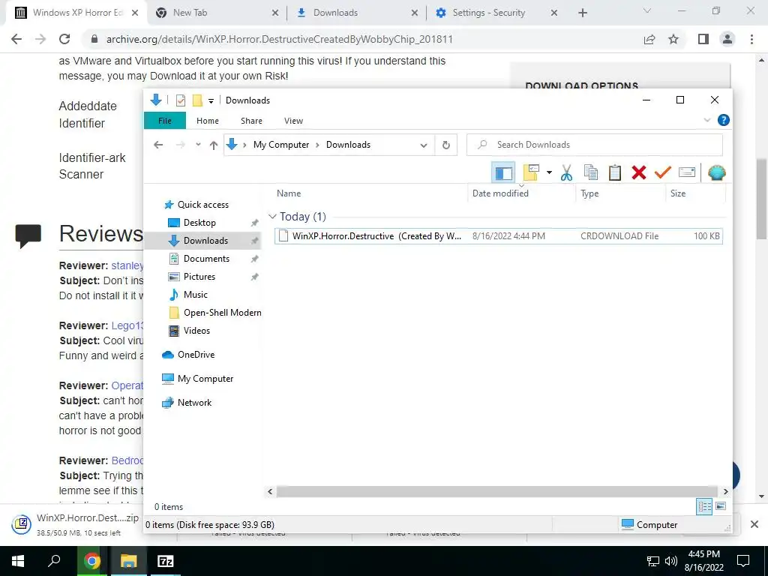Viewport: 768px width, 576px height.
Task: Toggle Chrome side panel icon
Action: [703, 39]
